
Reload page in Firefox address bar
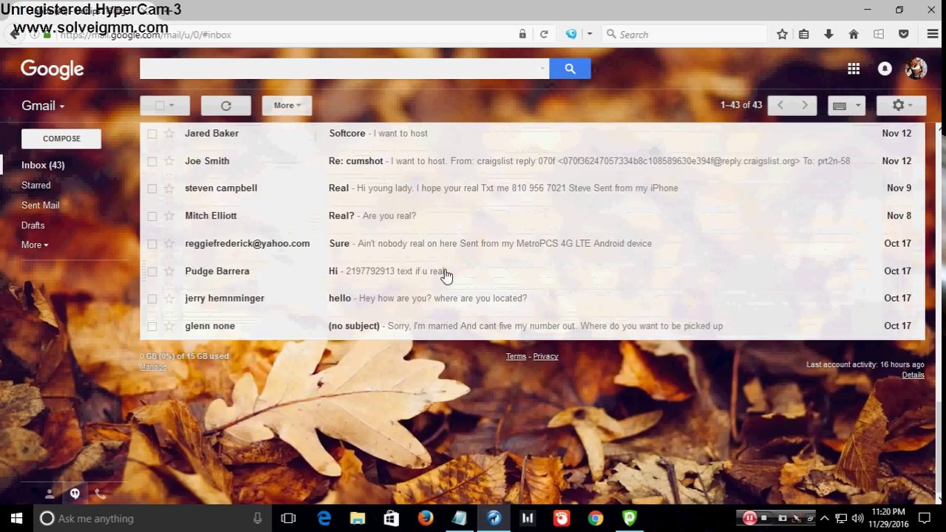[x=544, y=34]
